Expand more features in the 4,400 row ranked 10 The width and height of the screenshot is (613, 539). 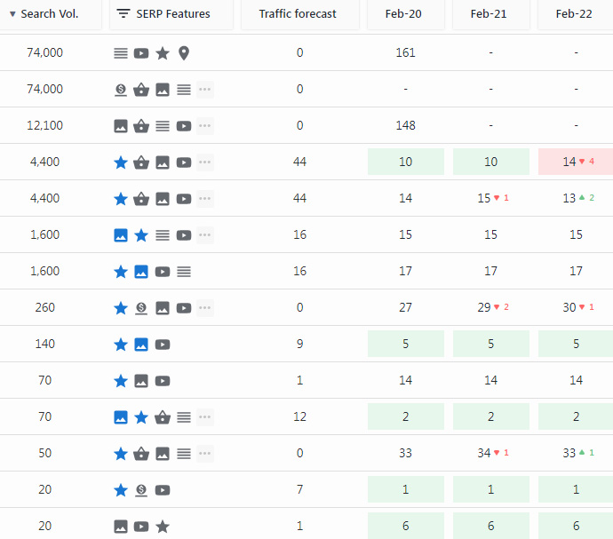[205, 162]
